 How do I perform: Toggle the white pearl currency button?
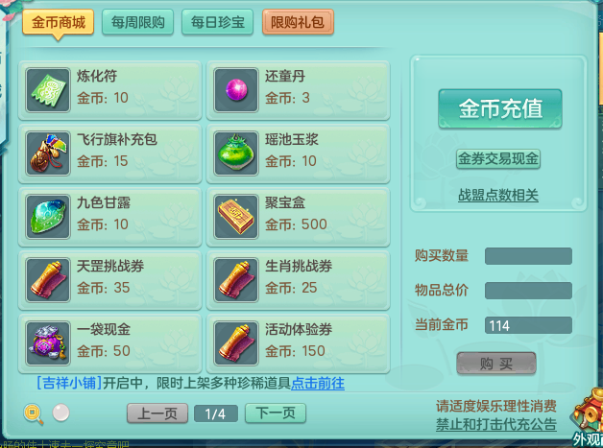point(60,413)
